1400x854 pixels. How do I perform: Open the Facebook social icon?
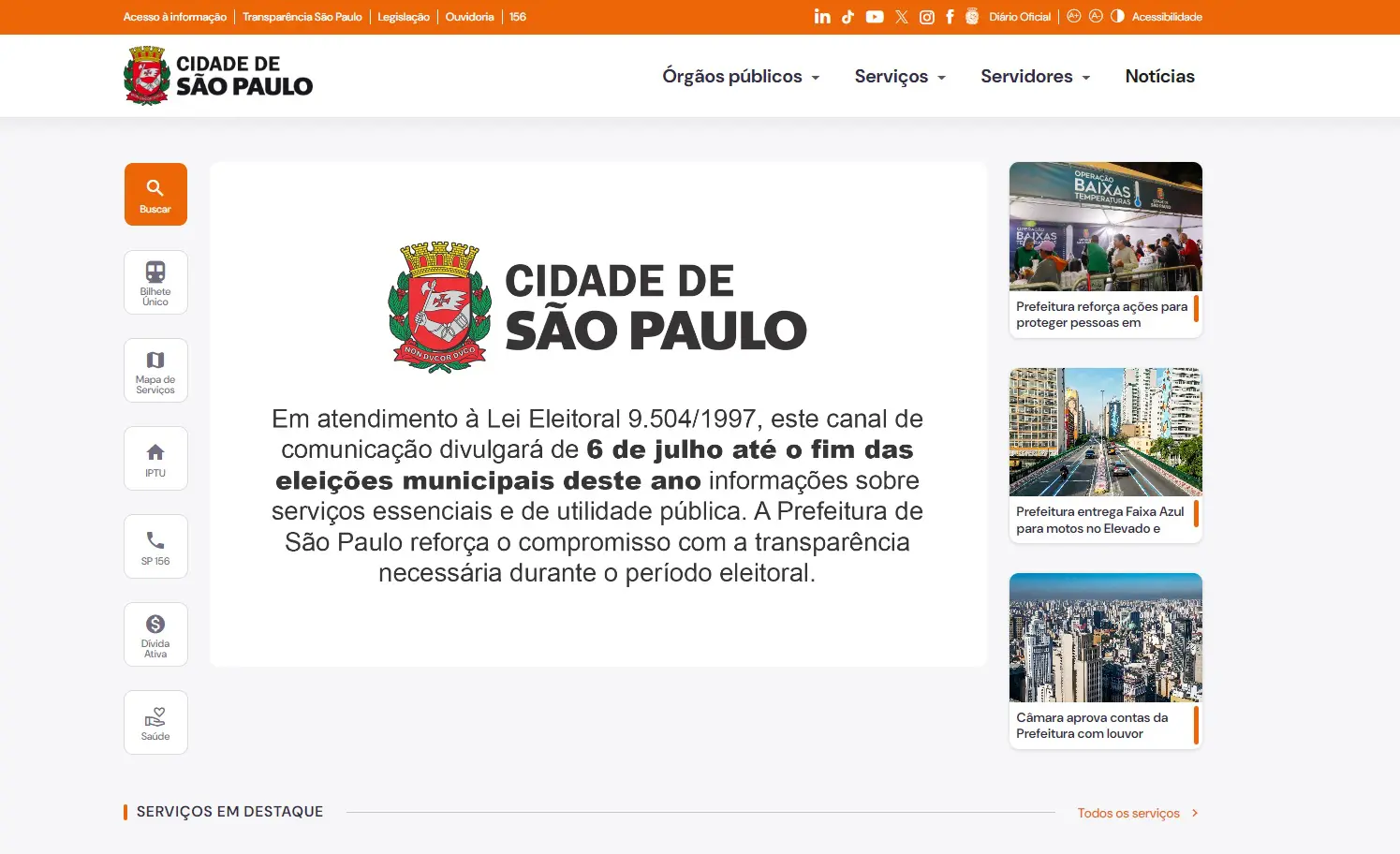[950, 17]
